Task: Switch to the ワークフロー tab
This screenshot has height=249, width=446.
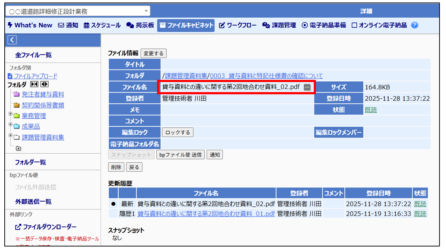Action: pyautogui.click(x=238, y=25)
